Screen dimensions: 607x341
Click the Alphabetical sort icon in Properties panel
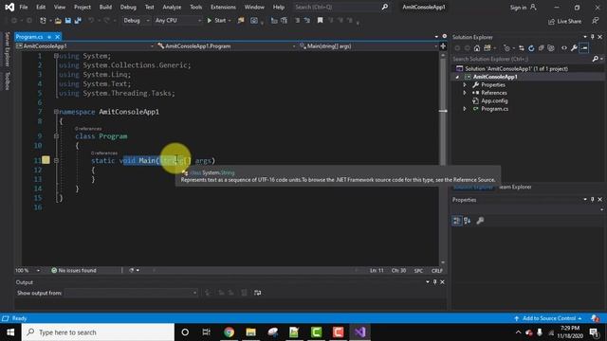pos(468,221)
